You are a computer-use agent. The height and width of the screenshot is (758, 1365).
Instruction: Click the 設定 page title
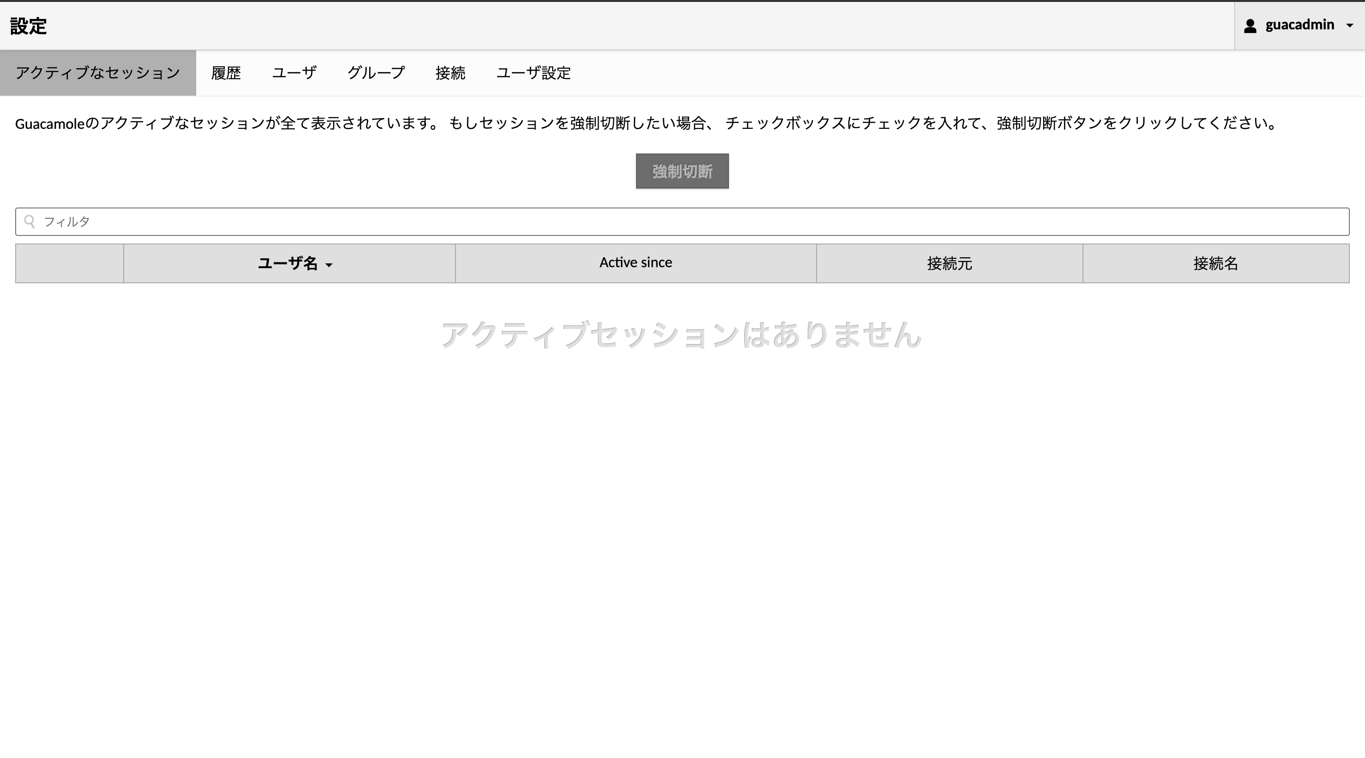(28, 26)
